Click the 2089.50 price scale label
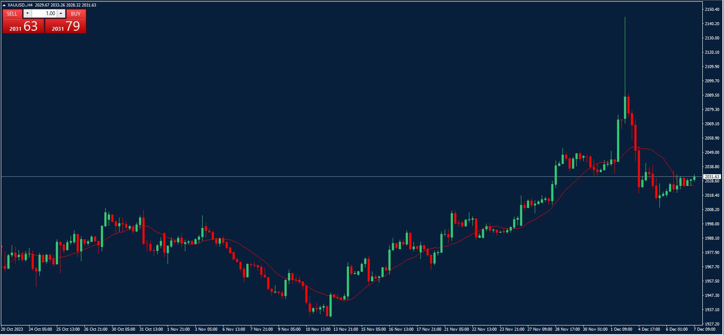 pos(712,95)
